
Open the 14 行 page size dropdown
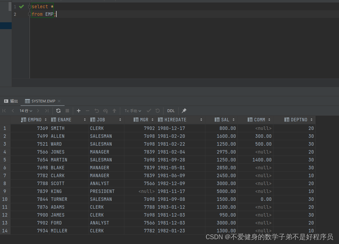point(26,111)
